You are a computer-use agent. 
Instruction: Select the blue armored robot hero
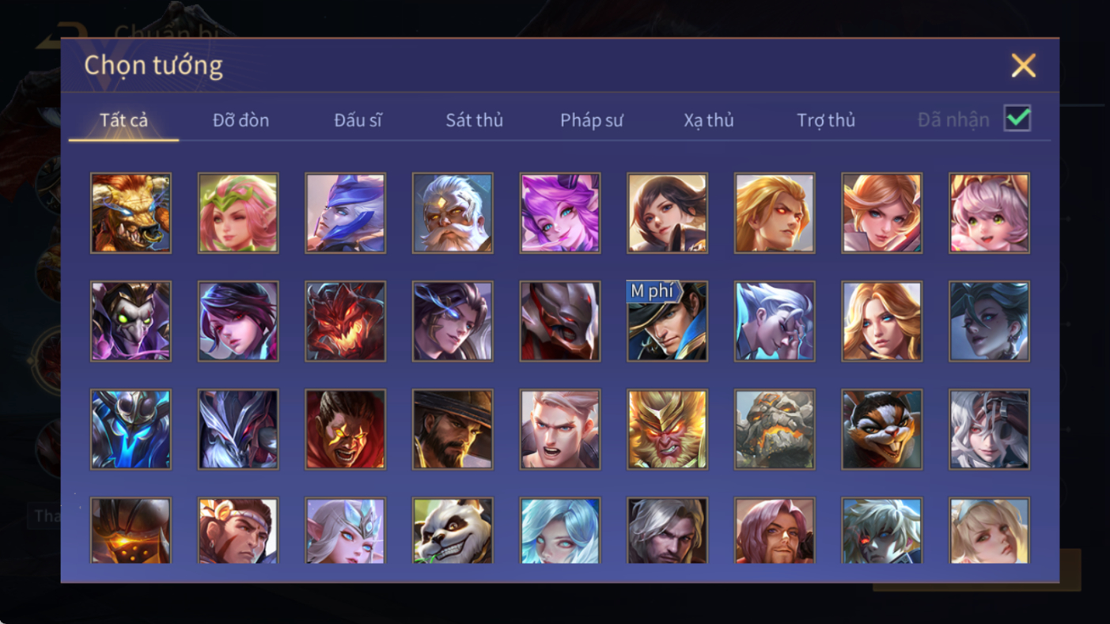pos(131,429)
